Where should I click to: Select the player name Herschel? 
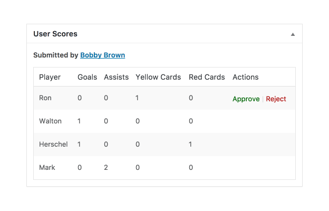[x=53, y=145]
